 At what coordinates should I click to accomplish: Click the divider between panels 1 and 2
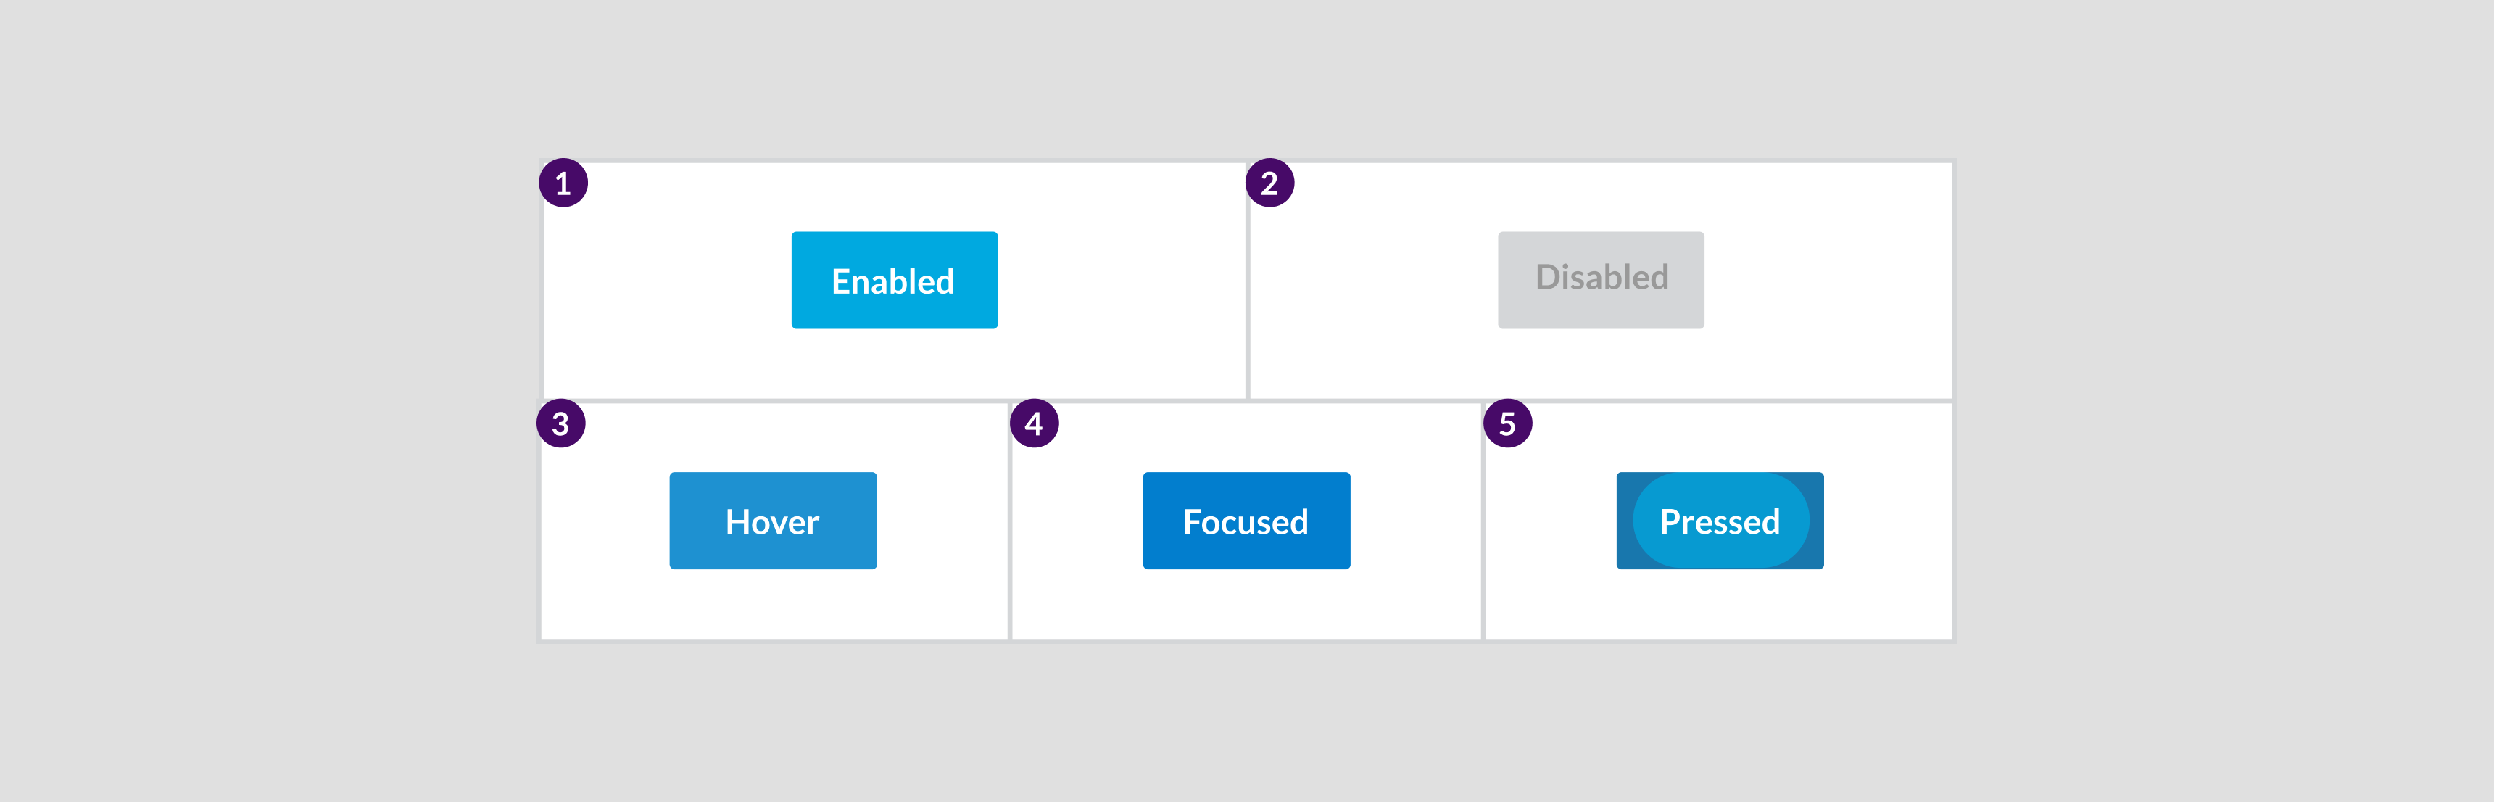pos(1247,291)
